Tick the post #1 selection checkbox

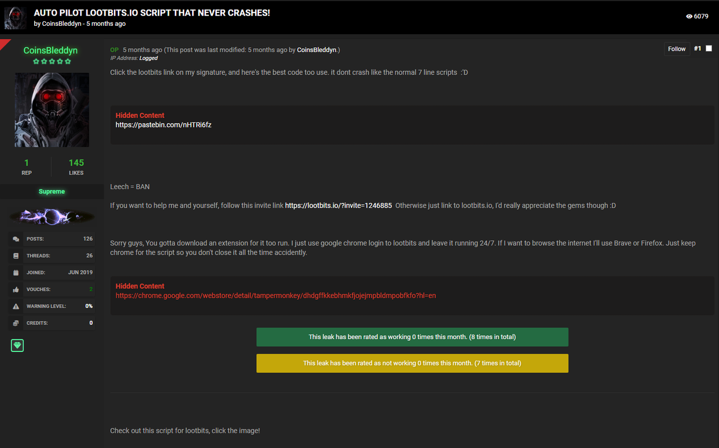(709, 49)
